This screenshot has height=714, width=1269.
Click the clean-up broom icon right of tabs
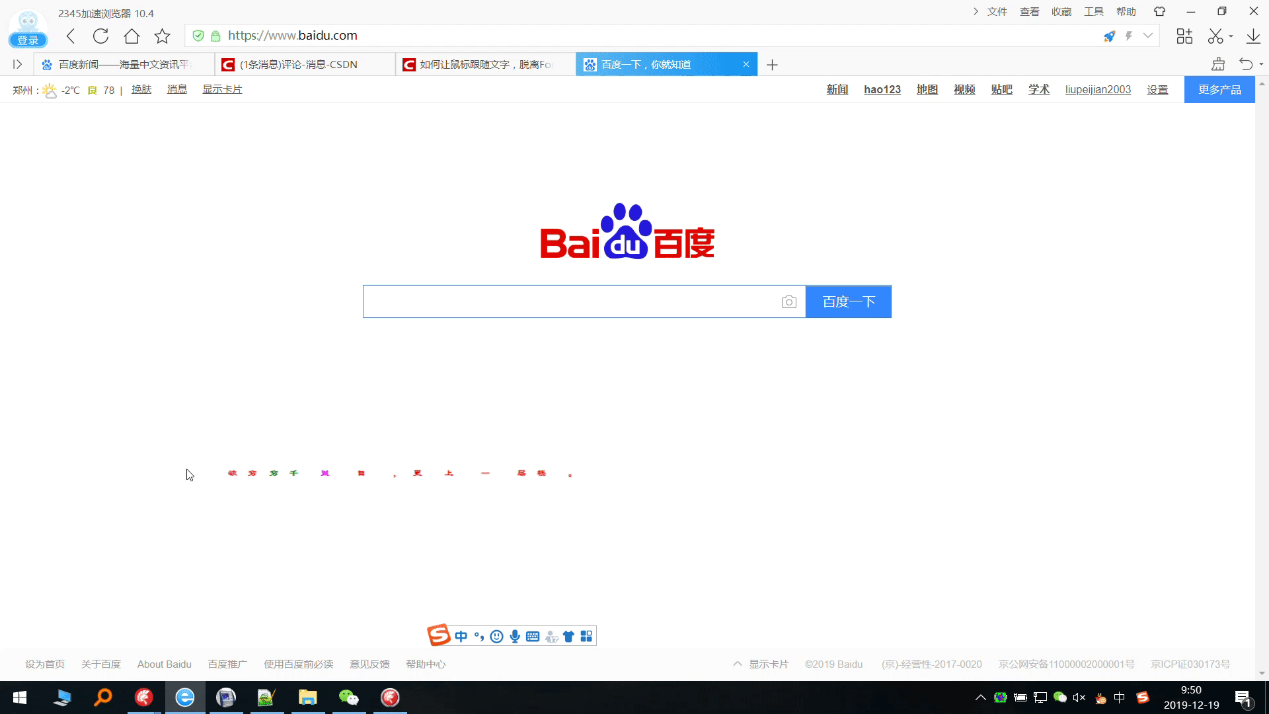click(x=1218, y=64)
